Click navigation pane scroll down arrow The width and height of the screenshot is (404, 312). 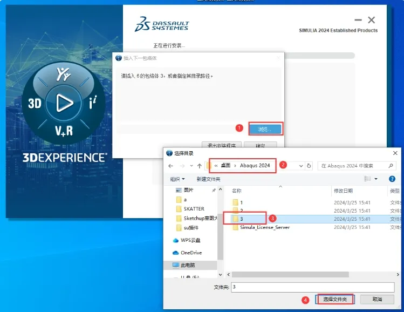point(220,275)
